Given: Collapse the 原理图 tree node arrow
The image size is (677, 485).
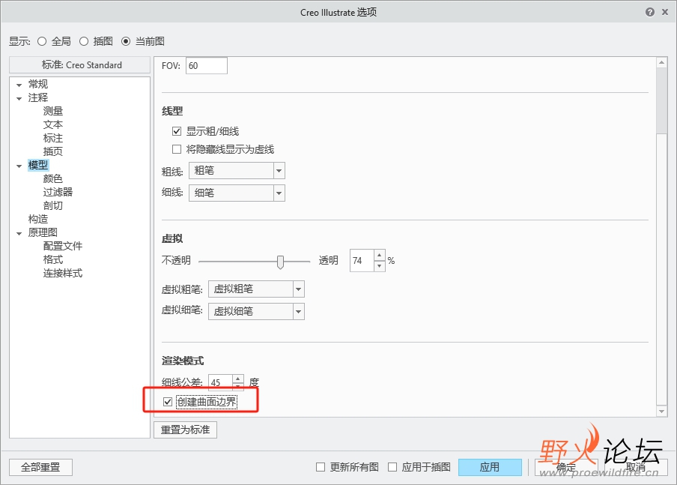Looking at the screenshot, I should (x=19, y=233).
